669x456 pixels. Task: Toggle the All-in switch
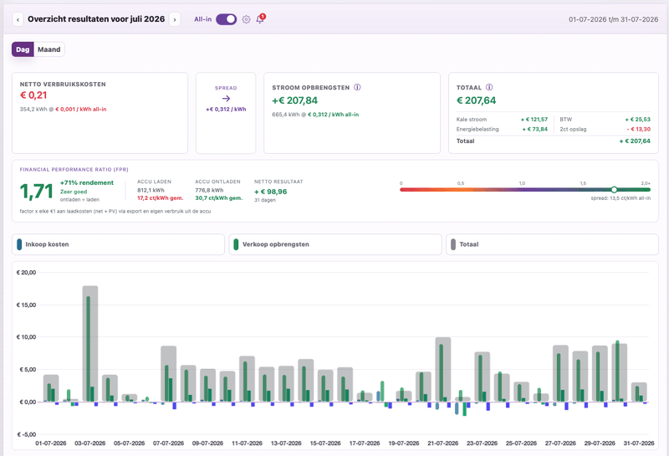pos(226,19)
